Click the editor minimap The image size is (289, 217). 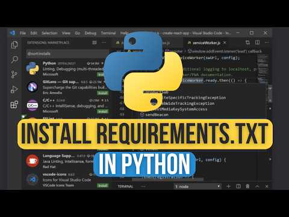pyautogui.click(x=263, y=68)
